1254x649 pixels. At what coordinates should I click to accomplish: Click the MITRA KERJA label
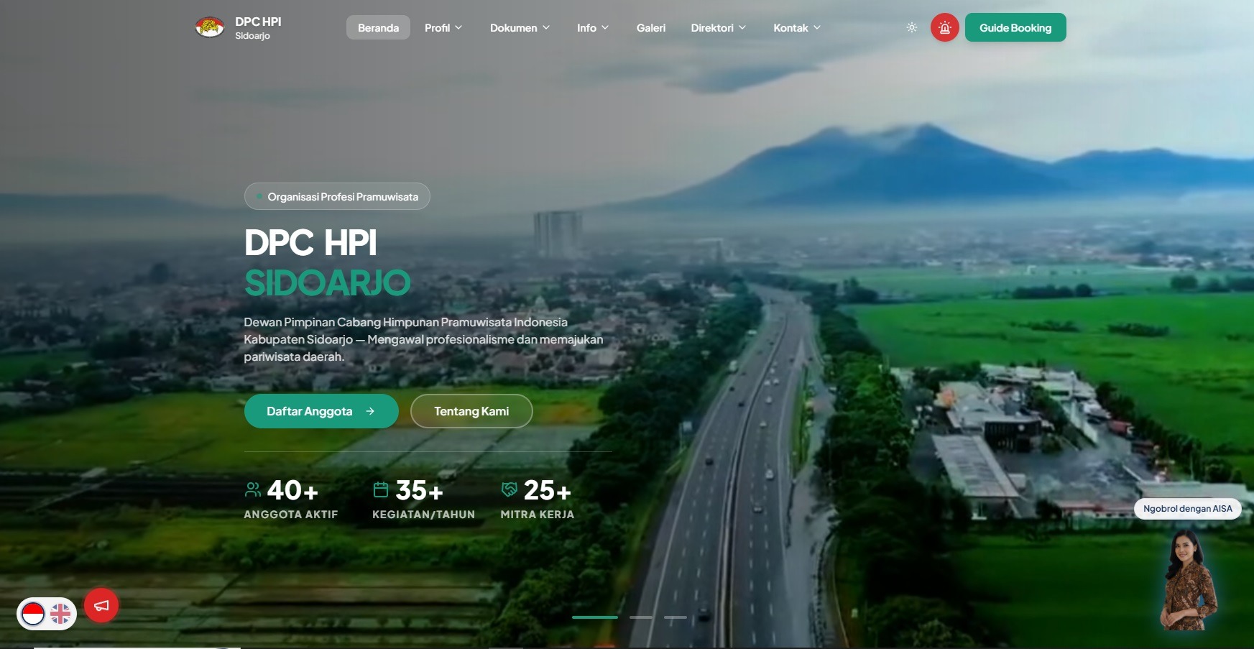(x=538, y=515)
